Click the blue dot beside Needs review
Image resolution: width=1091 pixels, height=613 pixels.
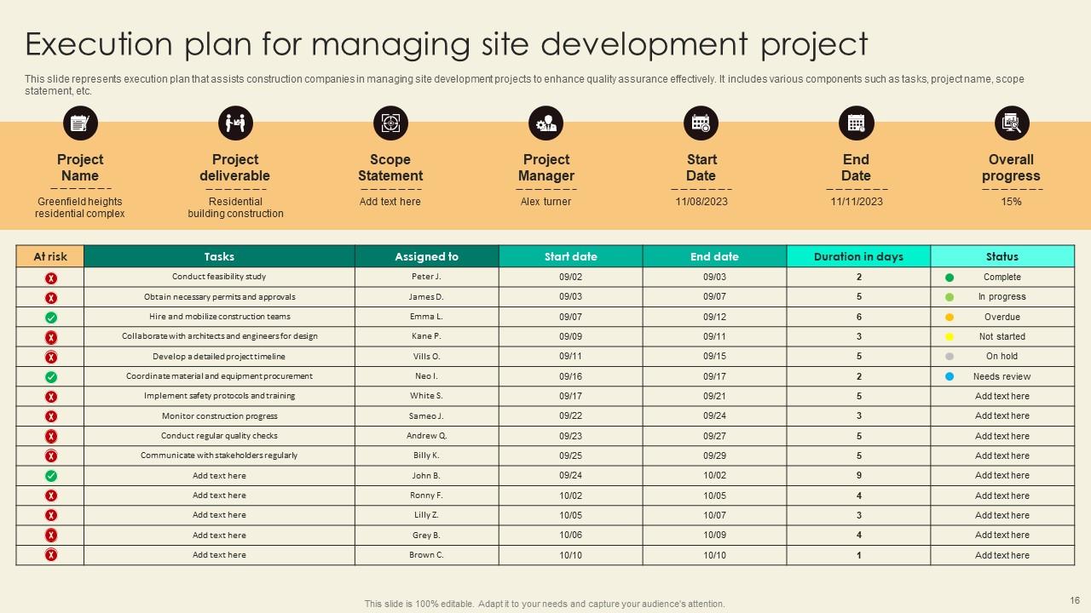[x=948, y=375]
